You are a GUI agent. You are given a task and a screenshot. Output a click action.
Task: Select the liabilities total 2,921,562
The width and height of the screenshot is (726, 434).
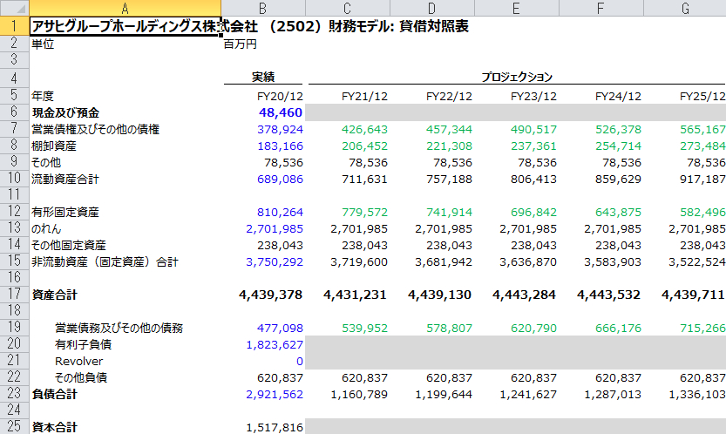coord(275,394)
